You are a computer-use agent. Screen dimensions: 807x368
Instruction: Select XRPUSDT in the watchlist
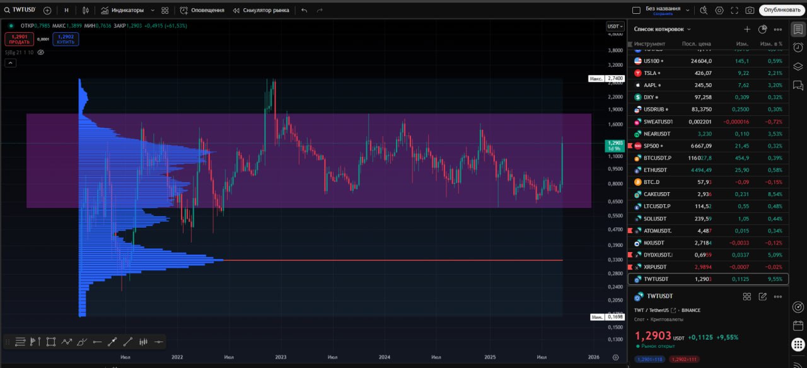coord(709,267)
